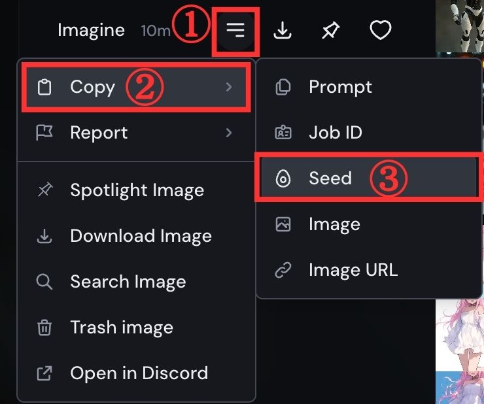Click the robot image thumbnail
Screen dimensions: 484x404
point(460,26)
